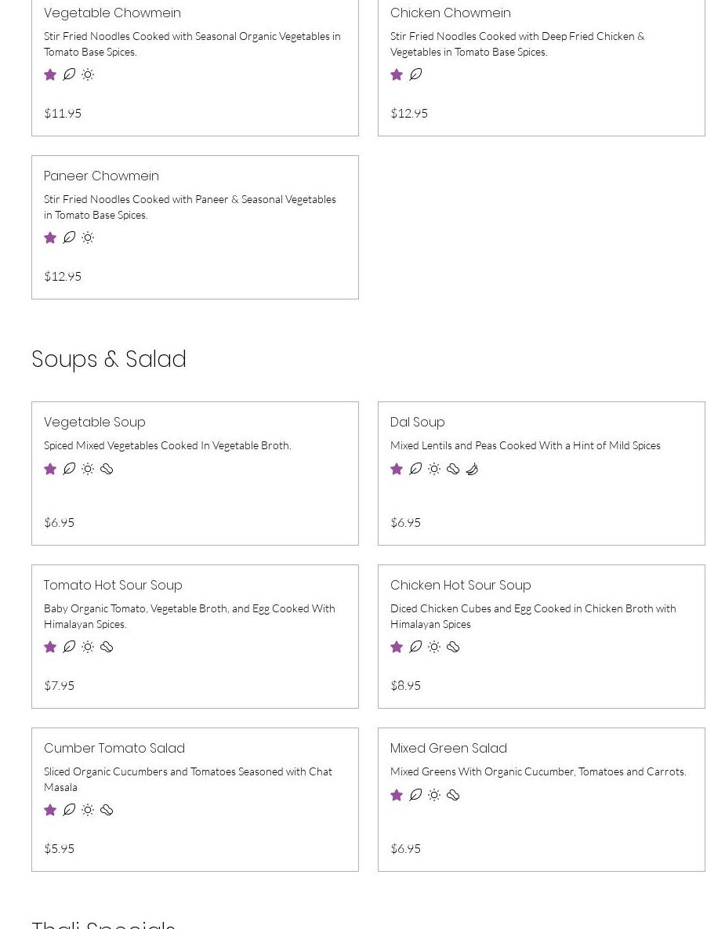Click the Soups & Salad section heading

click(109, 359)
